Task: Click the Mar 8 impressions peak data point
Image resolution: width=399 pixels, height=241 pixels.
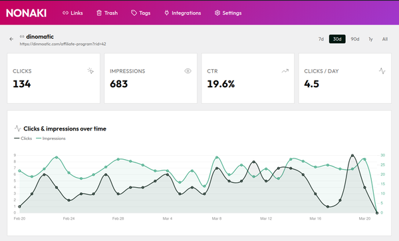Action: tap(217, 157)
